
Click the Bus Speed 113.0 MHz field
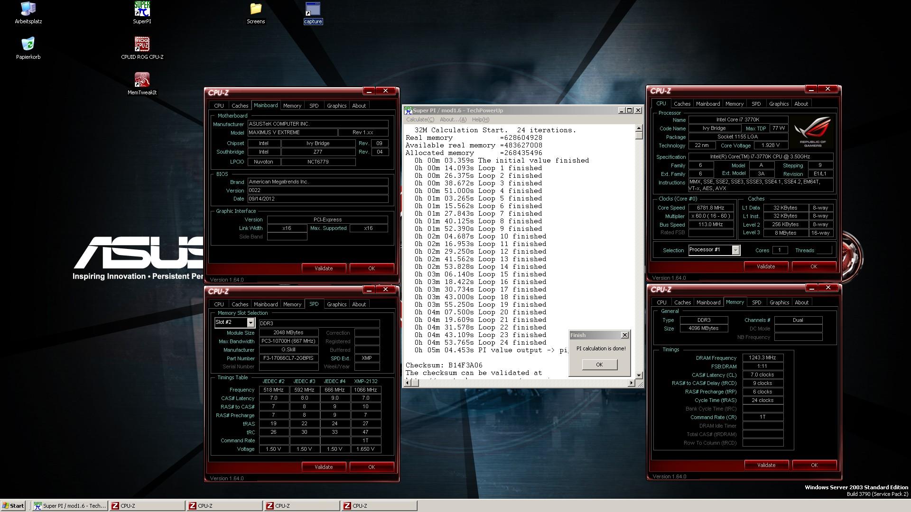(711, 225)
